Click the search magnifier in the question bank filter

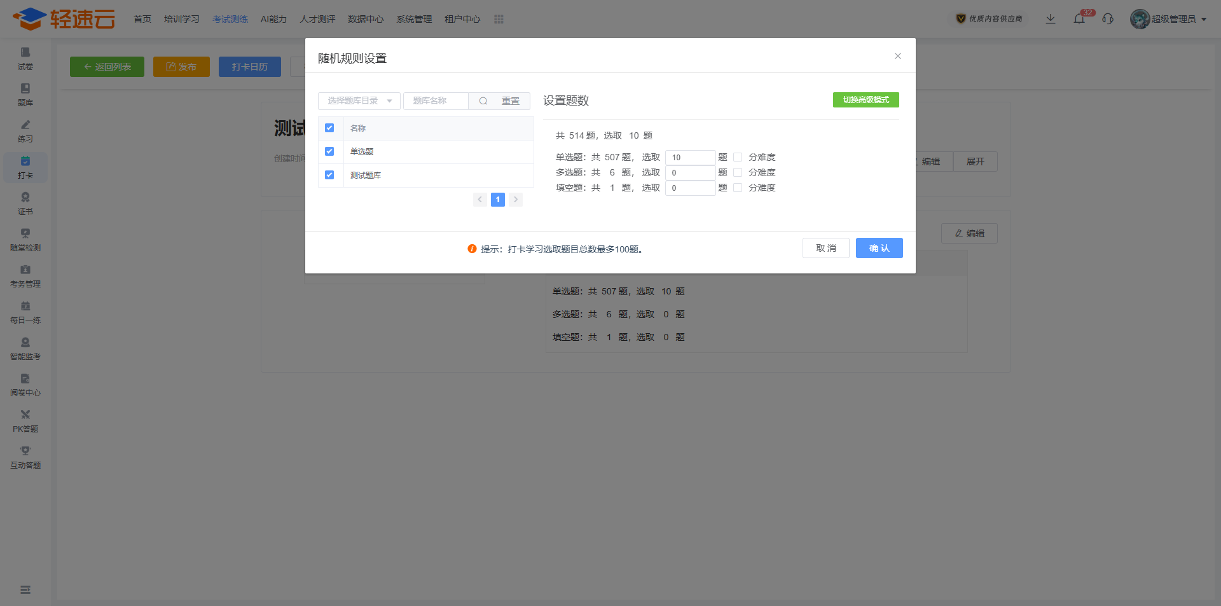pos(483,101)
